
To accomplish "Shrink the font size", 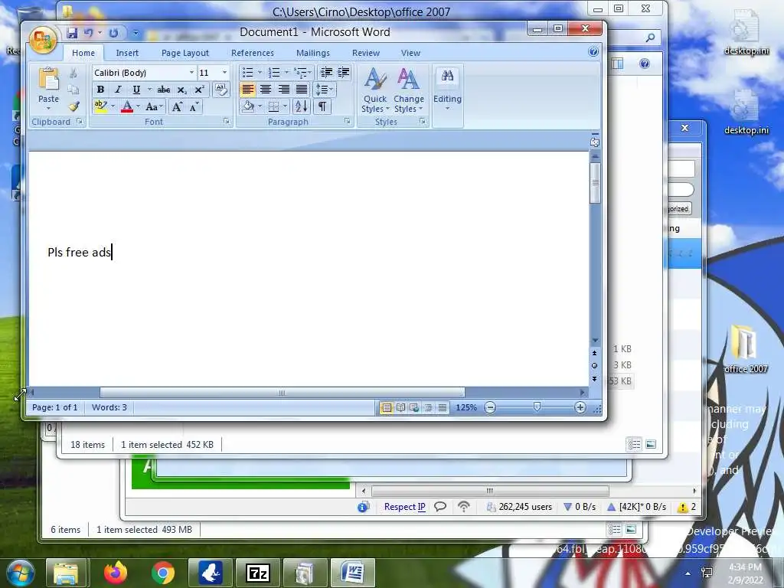I will (x=194, y=106).
